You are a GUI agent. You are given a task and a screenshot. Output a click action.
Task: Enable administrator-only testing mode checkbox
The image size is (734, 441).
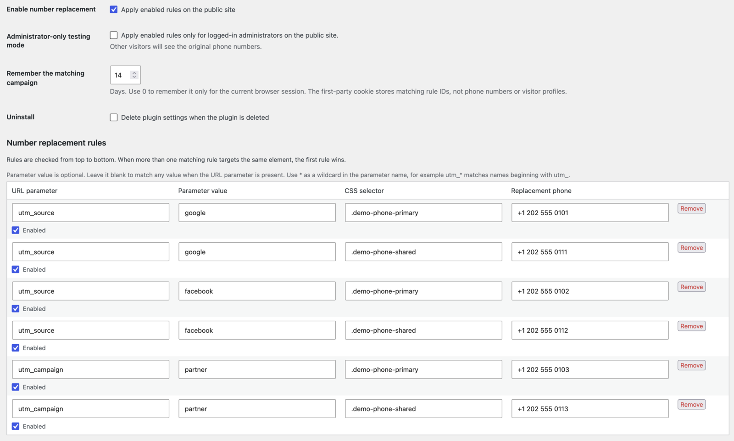(114, 35)
